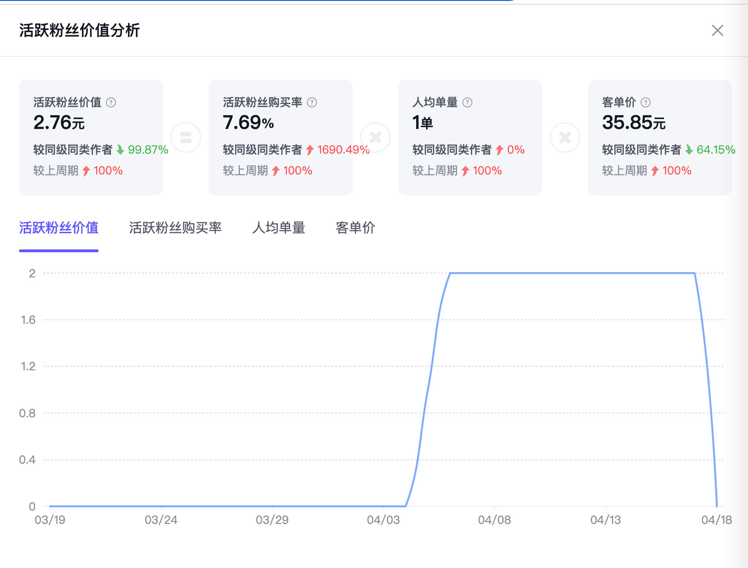Click the 7.69% purchase rate figure
The image size is (748, 568).
pos(248,123)
